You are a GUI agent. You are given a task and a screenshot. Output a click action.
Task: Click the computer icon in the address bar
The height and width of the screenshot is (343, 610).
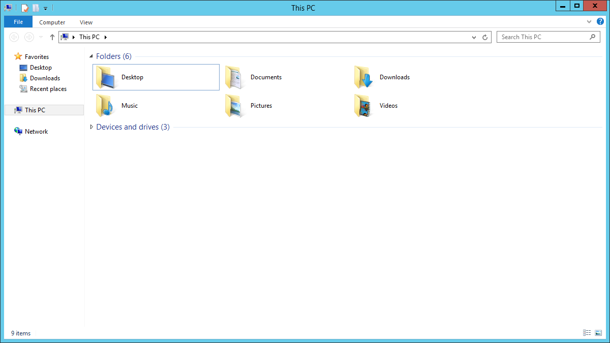(65, 37)
